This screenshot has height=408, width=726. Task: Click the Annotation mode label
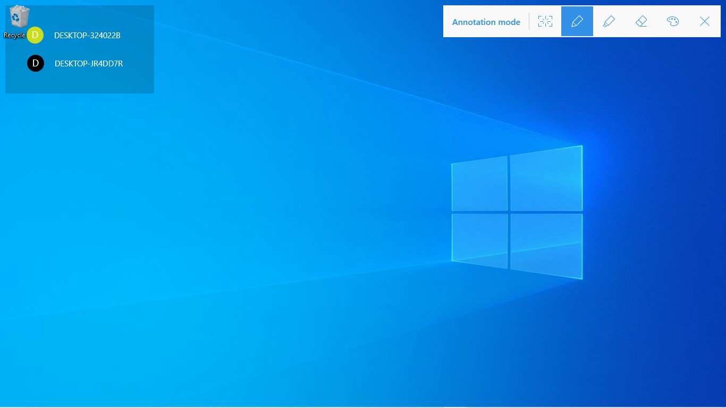point(486,22)
